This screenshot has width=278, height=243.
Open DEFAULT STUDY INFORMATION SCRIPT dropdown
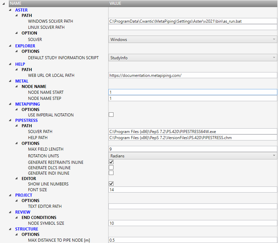click(193, 58)
